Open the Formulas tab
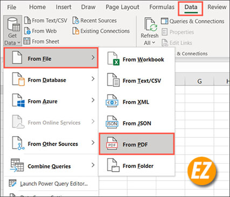Viewport: 230px width, 197px height. point(162,7)
